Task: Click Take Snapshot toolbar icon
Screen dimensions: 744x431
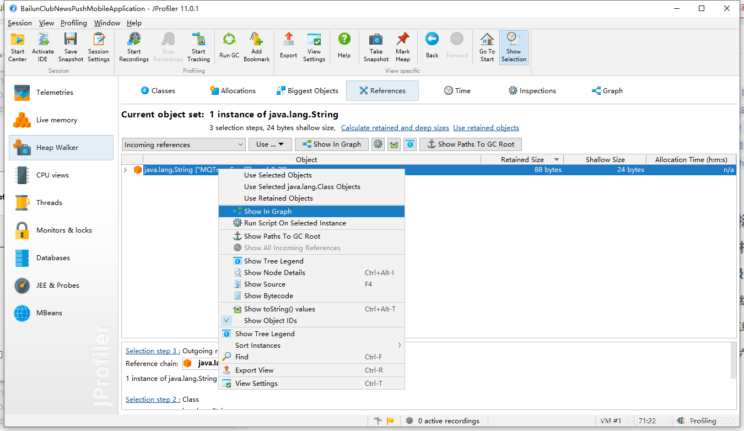Action: pyautogui.click(x=376, y=47)
